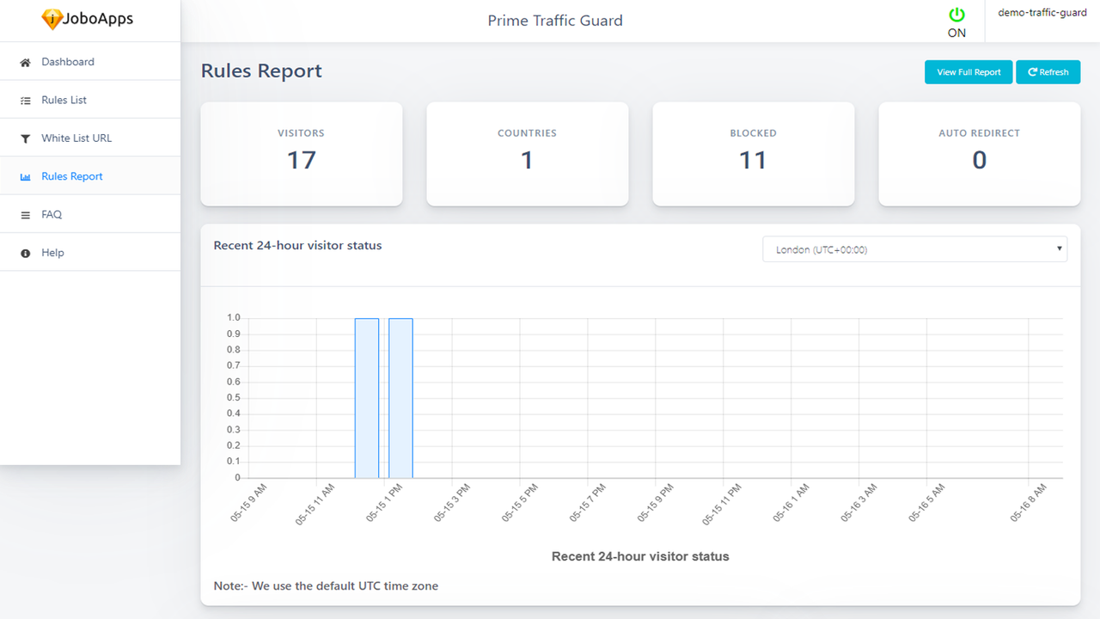Click the Refresh button label
This screenshot has width=1100, height=619.
click(1054, 72)
